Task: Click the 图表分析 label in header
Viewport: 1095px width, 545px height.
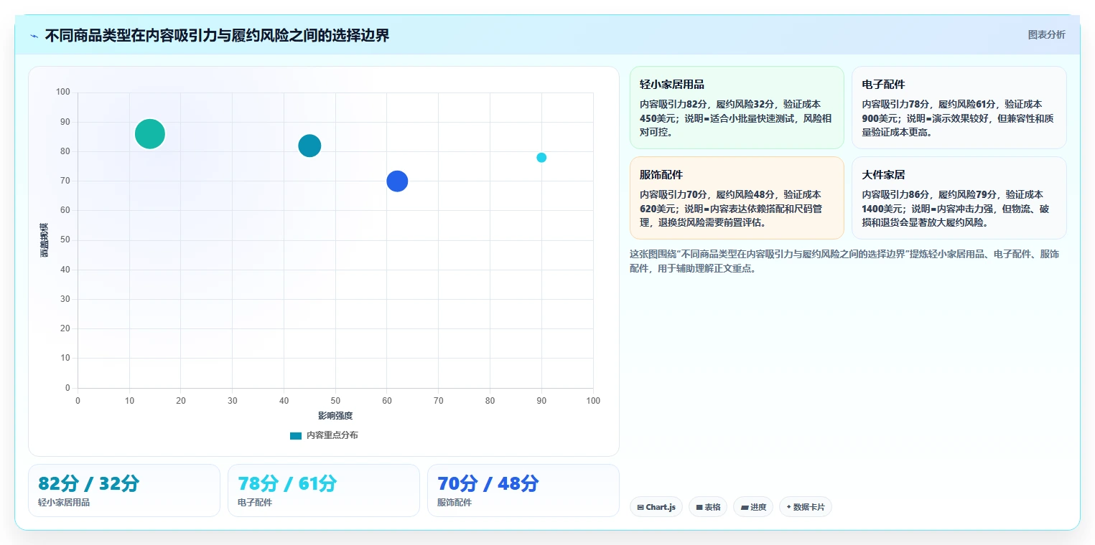Action: [x=1046, y=34]
